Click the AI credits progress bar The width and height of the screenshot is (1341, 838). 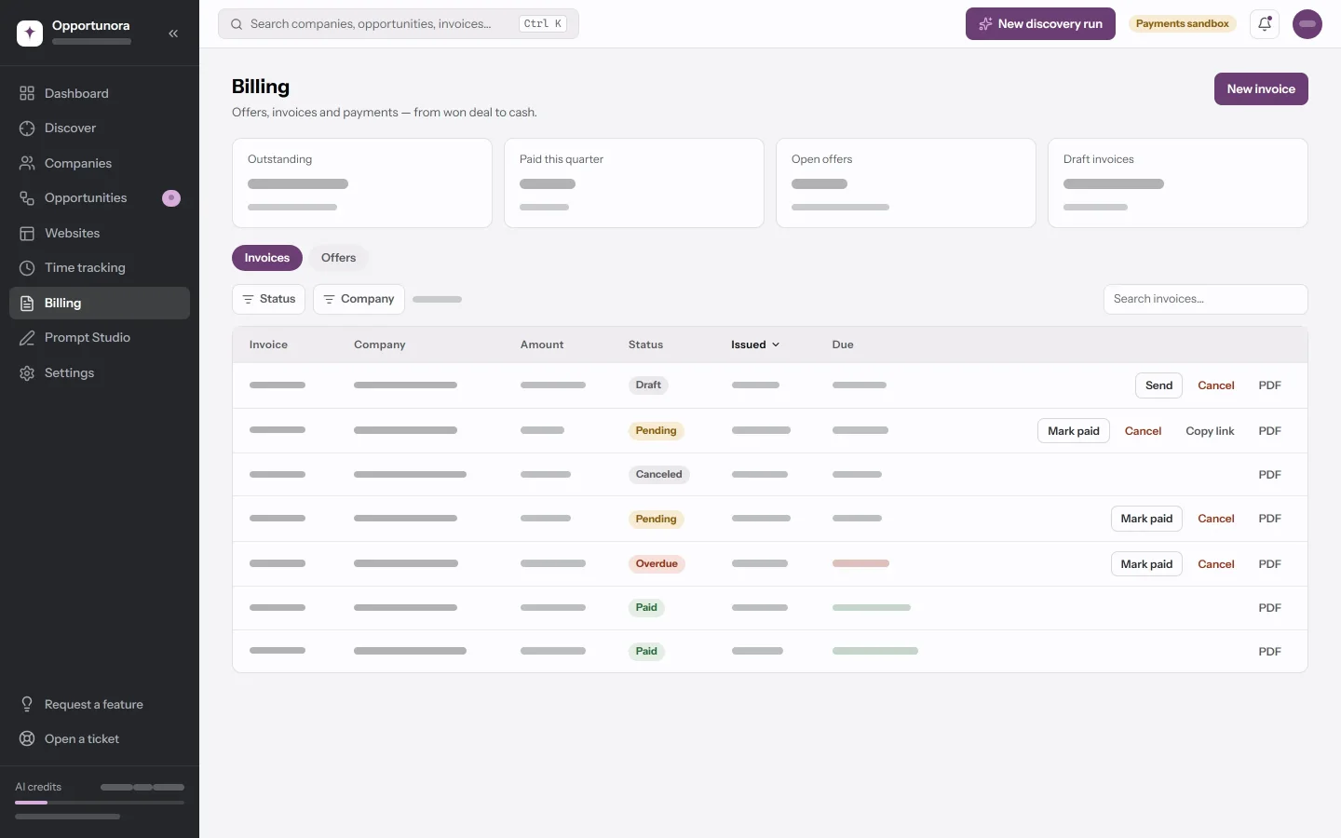100,803
